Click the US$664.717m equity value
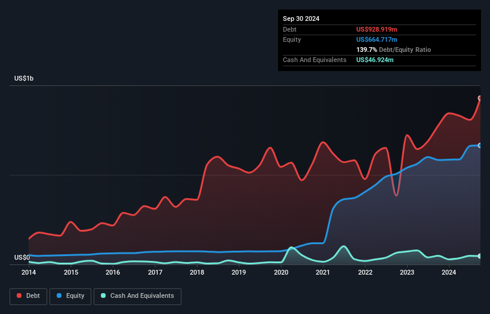Image resolution: width=490 pixels, height=314 pixels. point(377,39)
